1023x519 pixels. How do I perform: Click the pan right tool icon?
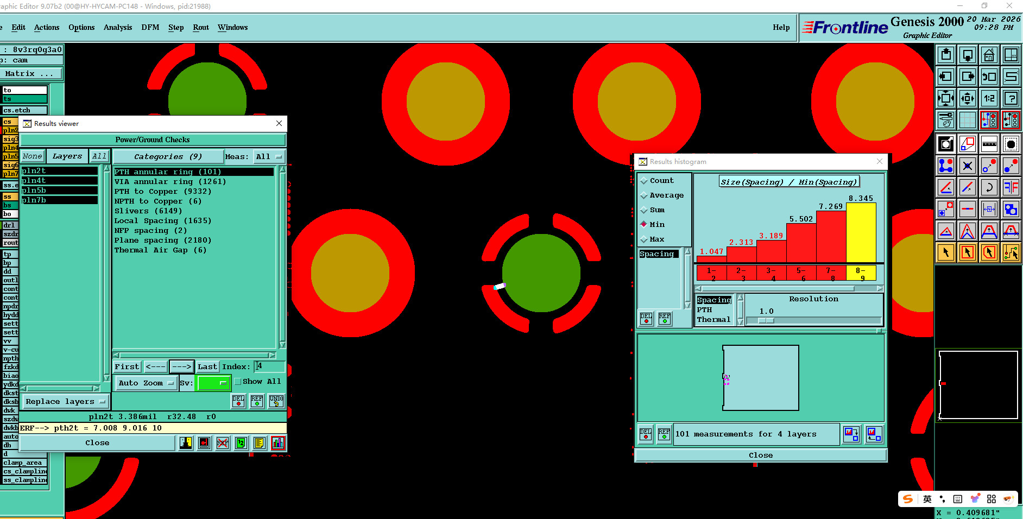click(x=968, y=77)
